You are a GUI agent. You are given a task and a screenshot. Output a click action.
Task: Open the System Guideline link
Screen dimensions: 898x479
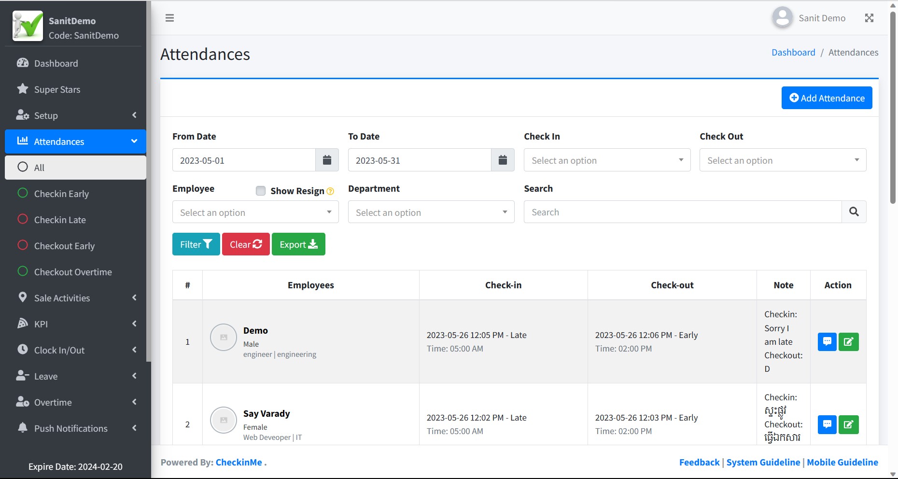(x=763, y=462)
